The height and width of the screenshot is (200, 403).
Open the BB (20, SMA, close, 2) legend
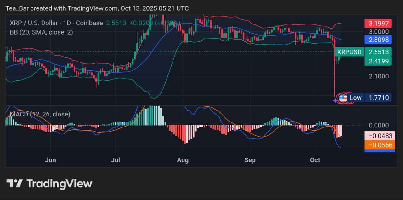pos(42,32)
